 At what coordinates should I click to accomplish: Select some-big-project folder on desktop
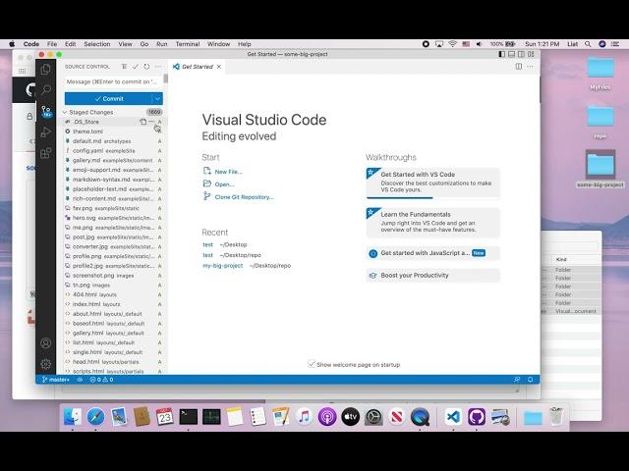[600, 169]
